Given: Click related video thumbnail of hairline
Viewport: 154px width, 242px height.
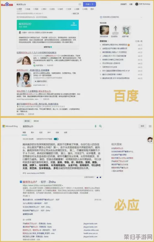Looking at the screenshot, I should (x=104, y=30).
